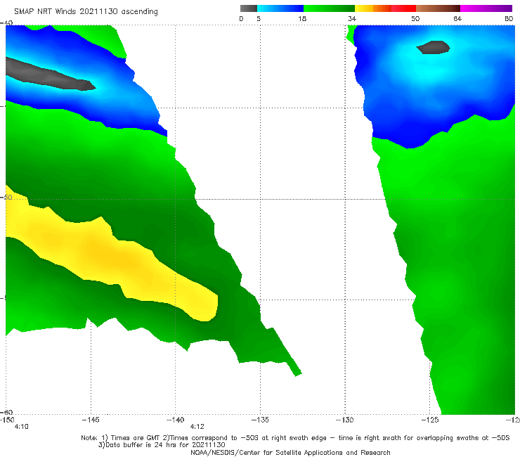The height and width of the screenshot is (457, 520).
Task: Click the '-150' longitude axis label
Action: pyautogui.click(x=7, y=420)
